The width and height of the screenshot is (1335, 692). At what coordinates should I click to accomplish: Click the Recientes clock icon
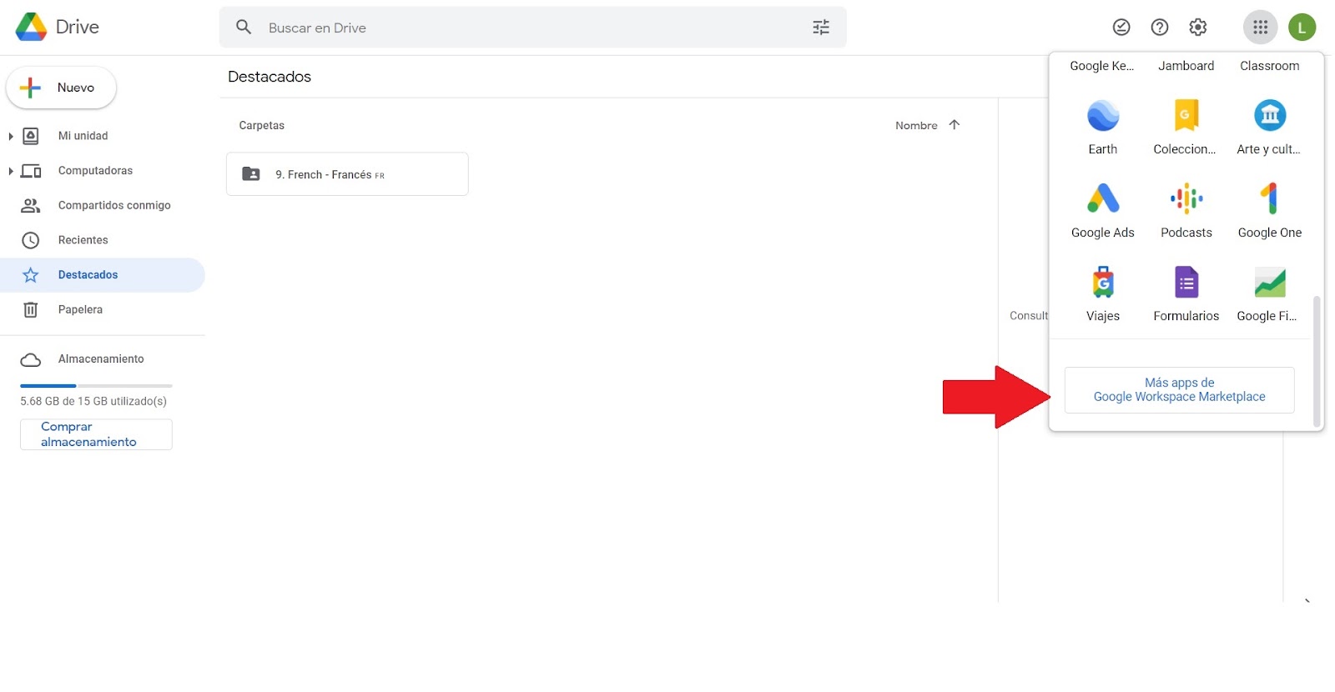click(x=31, y=240)
